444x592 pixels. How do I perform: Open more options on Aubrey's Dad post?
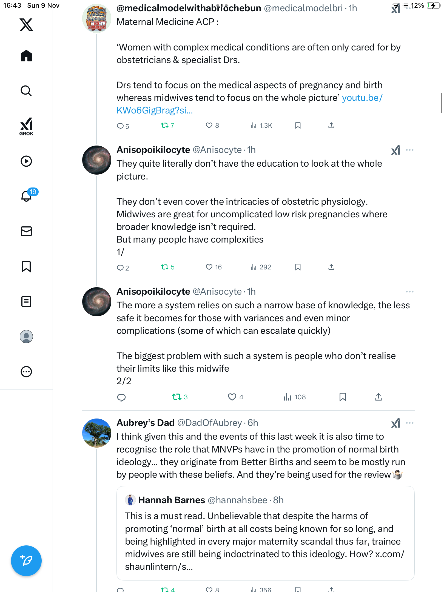click(409, 423)
